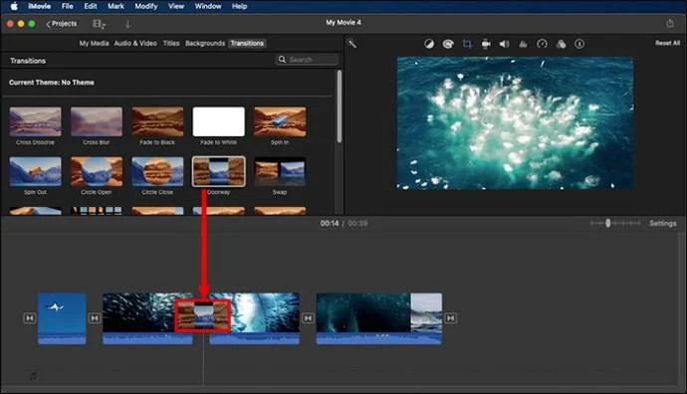Click the import media down arrow
Viewport: 687px width, 394px height.
(x=127, y=25)
